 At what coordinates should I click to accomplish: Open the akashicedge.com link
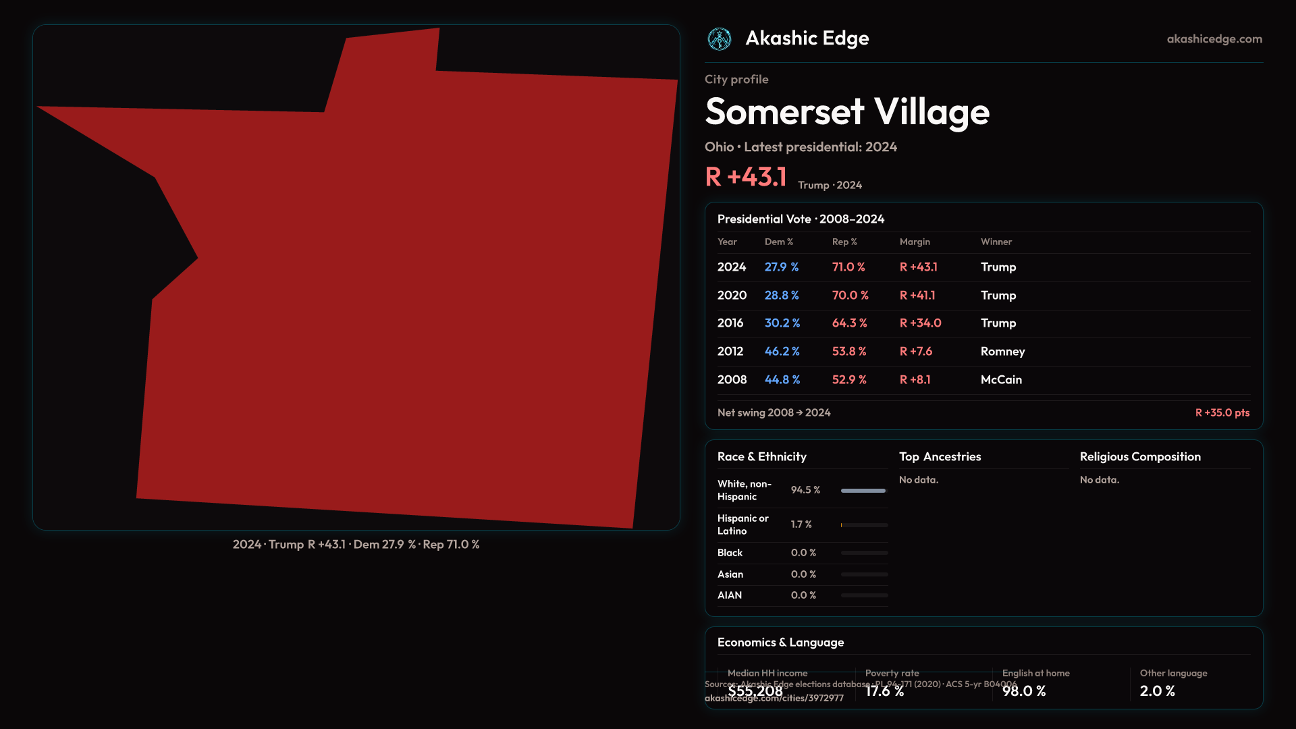[1214, 39]
